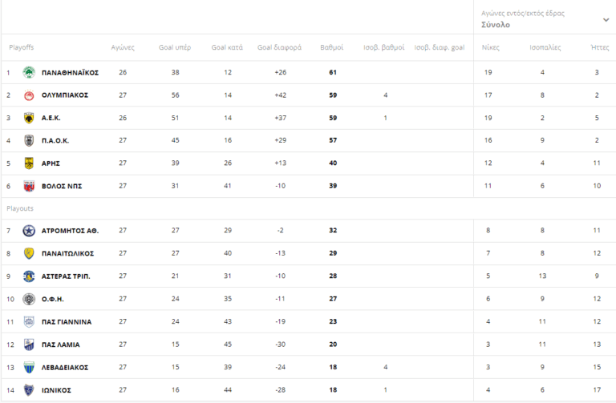This screenshot has width=616, height=403.
Task: Open the Ο.Φ.Η. team name link
Action: click(x=52, y=299)
